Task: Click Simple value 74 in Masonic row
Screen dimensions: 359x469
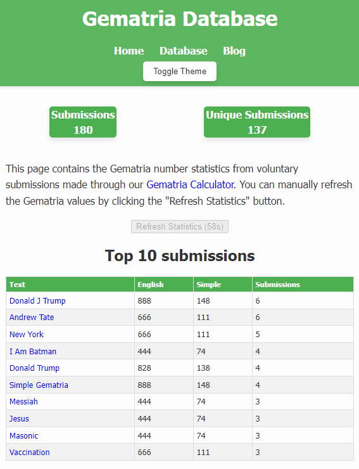Action: (x=201, y=435)
